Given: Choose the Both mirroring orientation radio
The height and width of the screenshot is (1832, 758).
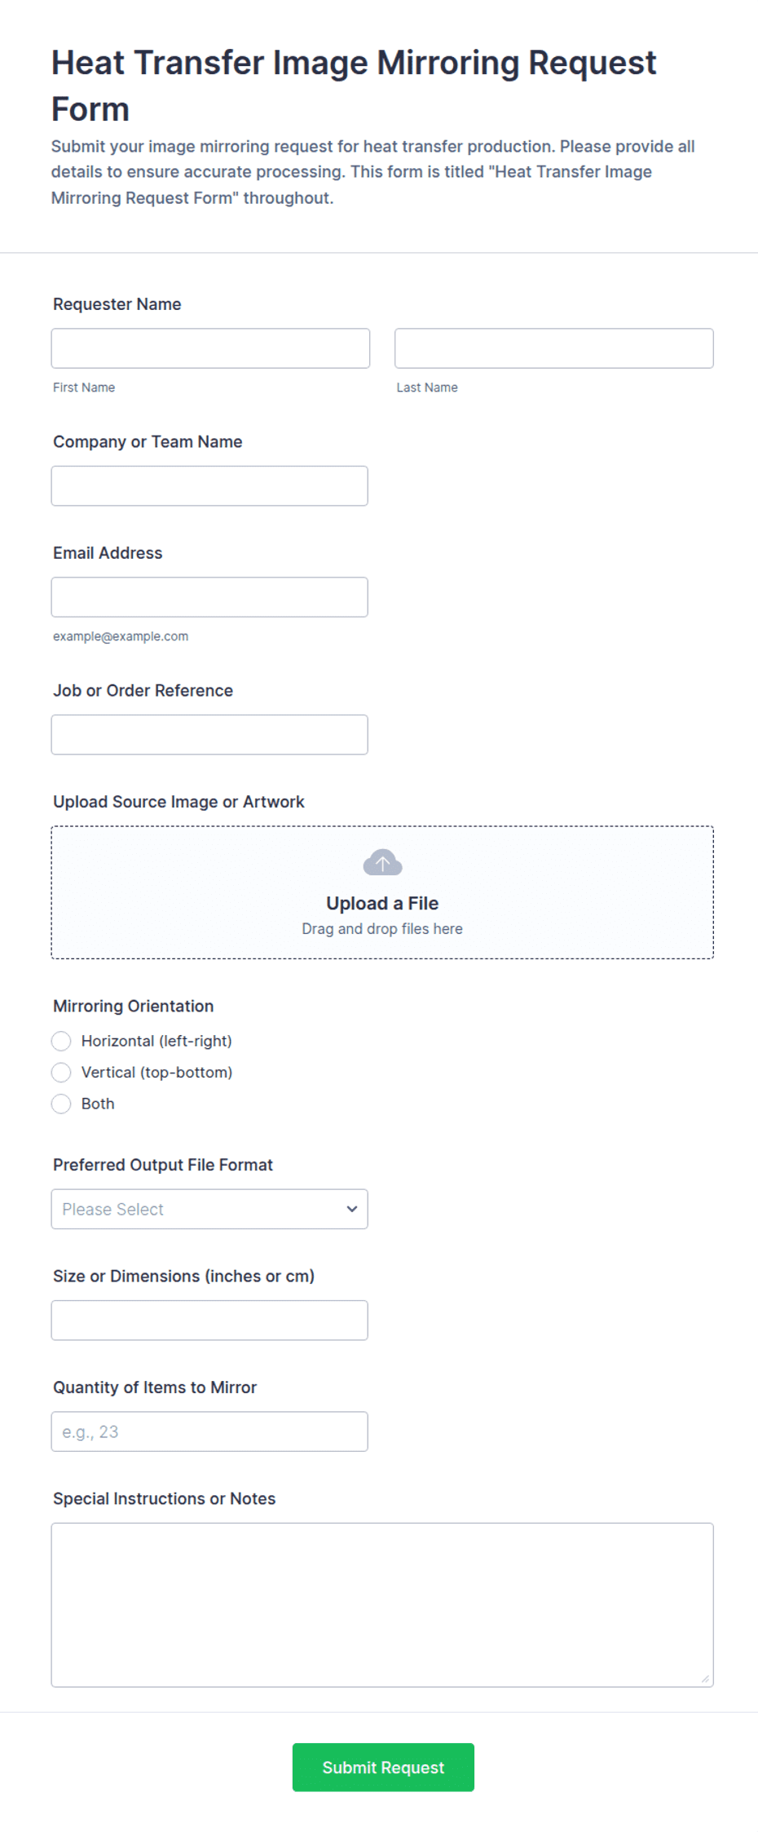Looking at the screenshot, I should point(61,1104).
